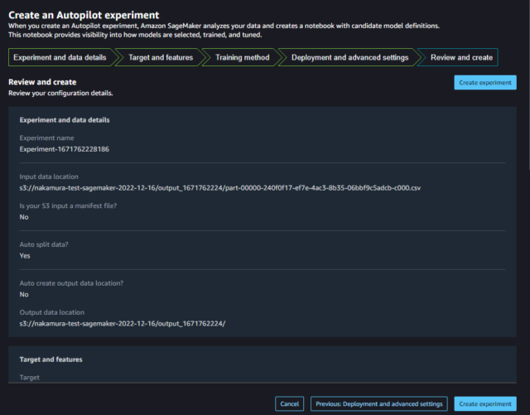Click the input data location S3 csv path

pos(220,188)
